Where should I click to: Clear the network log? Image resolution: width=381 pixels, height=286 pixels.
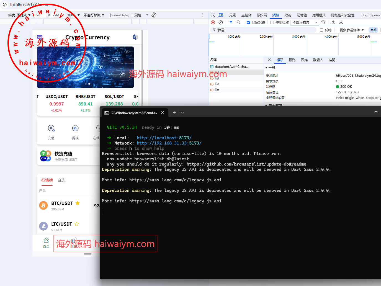pyautogui.click(x=221, y=22)
